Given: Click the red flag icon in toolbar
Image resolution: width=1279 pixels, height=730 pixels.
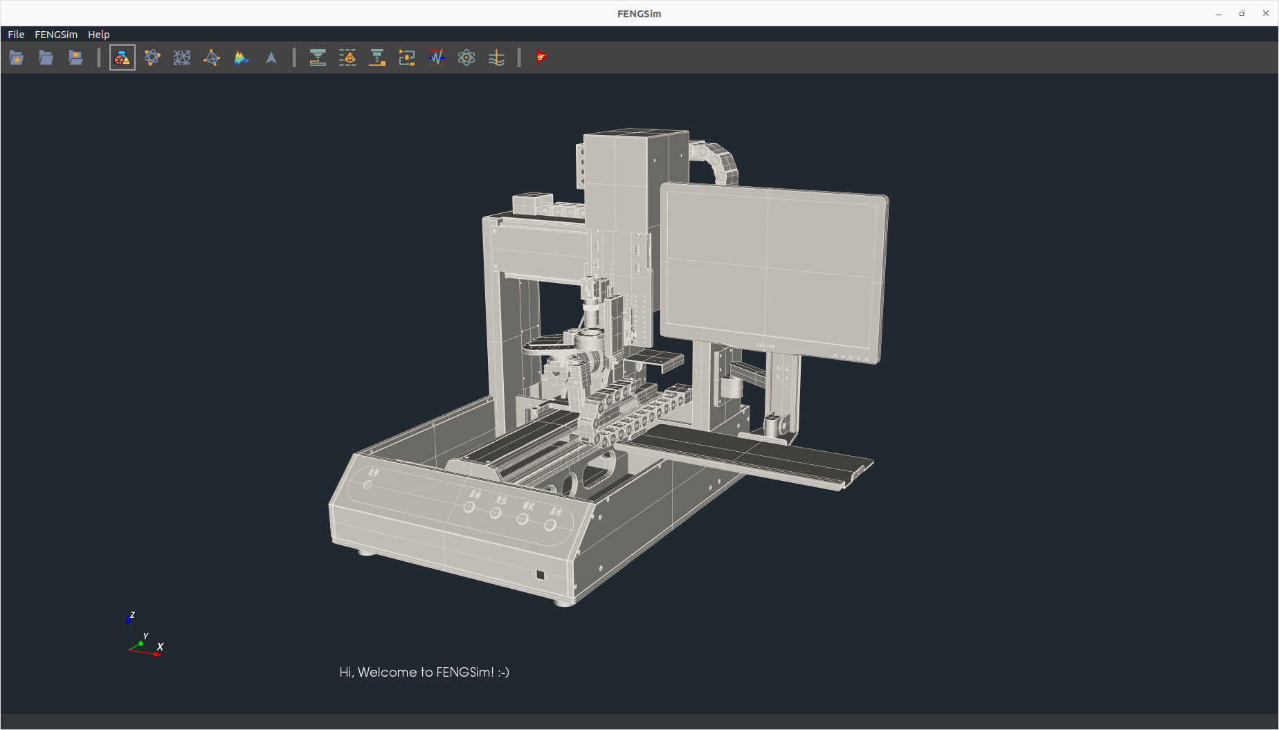Looking at the screenshot, I should point(541,58).
